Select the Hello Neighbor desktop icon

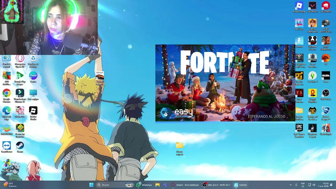click(326, 44)
